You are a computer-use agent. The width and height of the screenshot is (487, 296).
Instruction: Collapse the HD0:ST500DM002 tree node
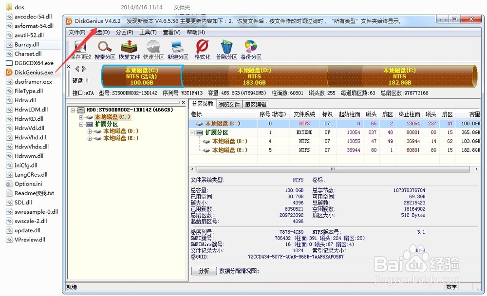(73, 110)
